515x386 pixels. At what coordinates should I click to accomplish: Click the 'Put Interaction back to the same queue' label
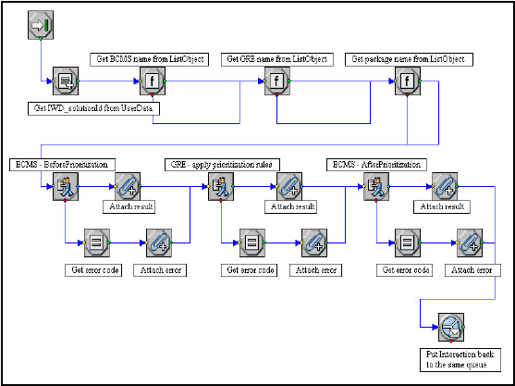coord(460,360)
